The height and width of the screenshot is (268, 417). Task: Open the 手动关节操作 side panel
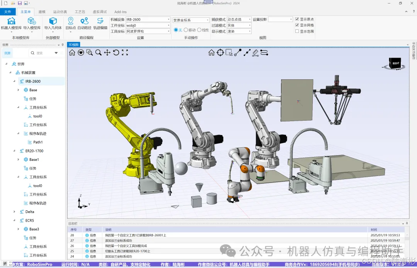pos(414,51)
